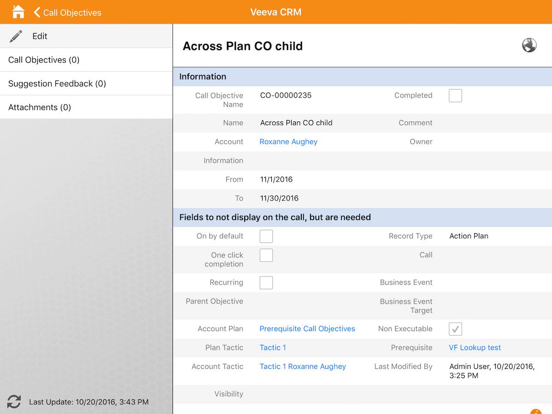
Task: Tap the back chevron to Call Objectives
Action: [37, 12]
